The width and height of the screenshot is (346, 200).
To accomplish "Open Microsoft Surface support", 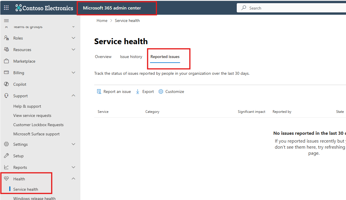I will [x=36, y=134].
